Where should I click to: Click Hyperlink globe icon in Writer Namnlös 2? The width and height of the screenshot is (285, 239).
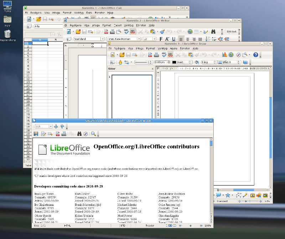tap(190, 32)
